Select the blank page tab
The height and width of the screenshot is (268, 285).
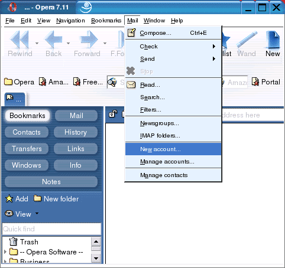point(15,99)
